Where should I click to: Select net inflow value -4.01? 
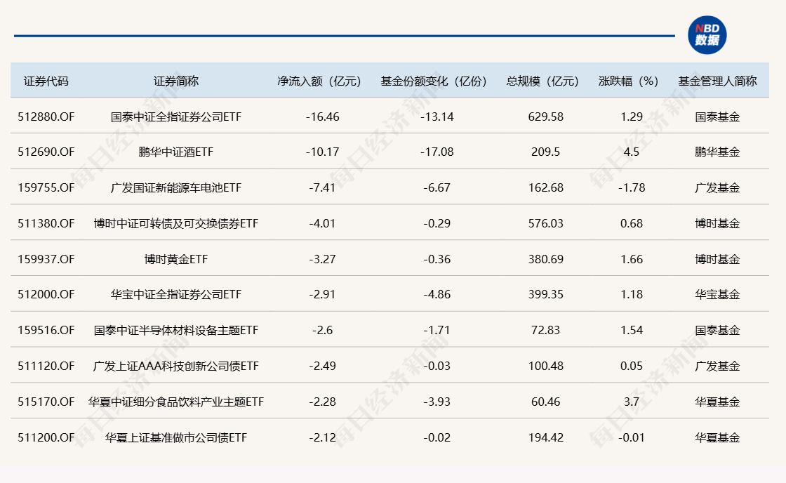pos(322,223)
